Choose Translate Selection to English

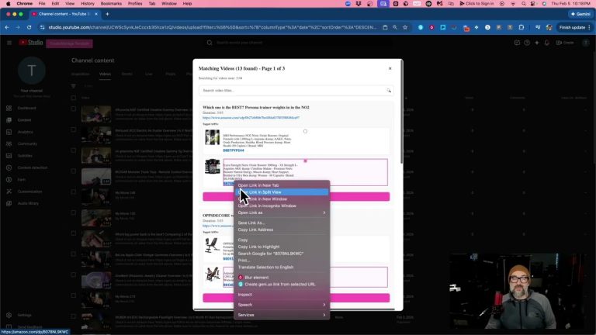coord(282,268)
